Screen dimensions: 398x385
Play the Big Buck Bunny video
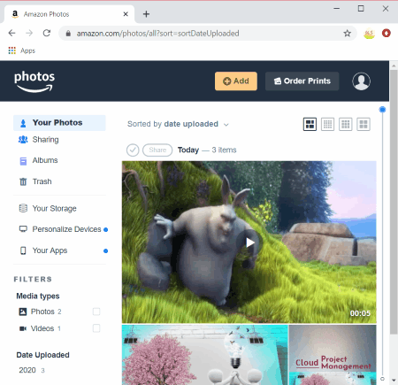coord(249,243)
